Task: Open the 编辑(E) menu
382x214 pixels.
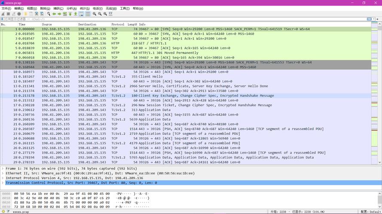Action: [x=19, y=9]
